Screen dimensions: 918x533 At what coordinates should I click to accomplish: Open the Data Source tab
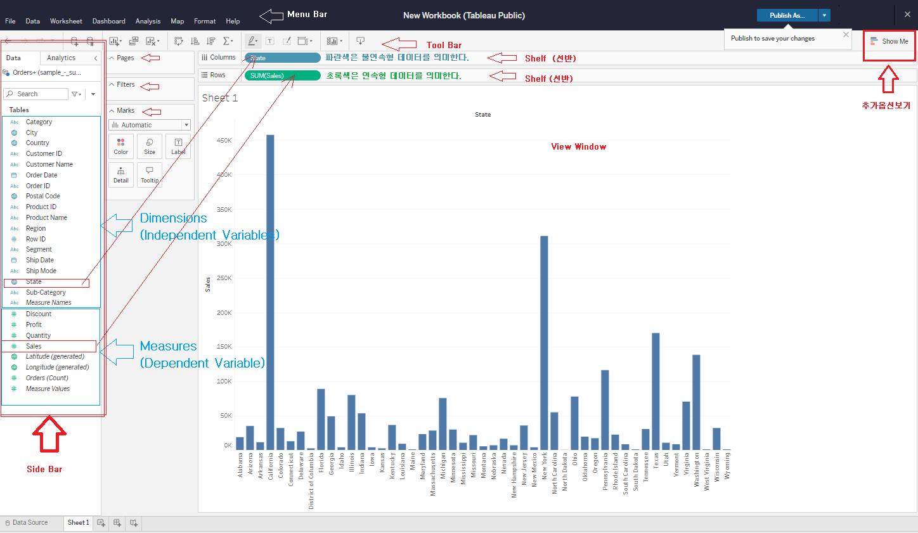click(27, 523)
